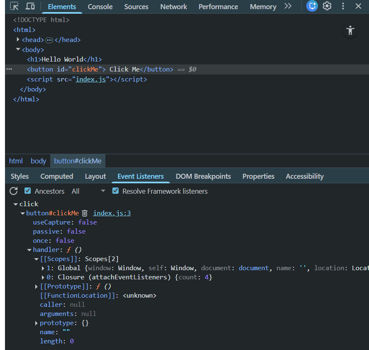Click the useCapture: false property
Viewport: 369px width, 350px height.
click(x=65, y=222)
